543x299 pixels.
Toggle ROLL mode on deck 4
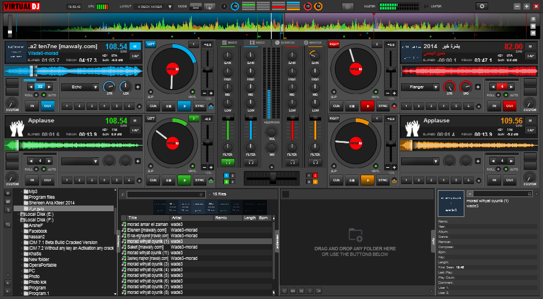click(498, 169)
